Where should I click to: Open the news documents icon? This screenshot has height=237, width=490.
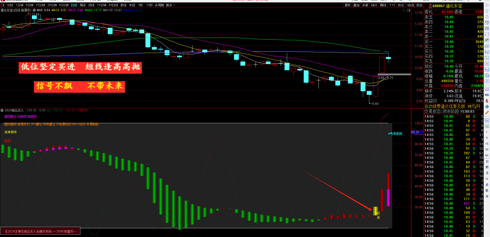pyautogui.click(x=487, y=46)
